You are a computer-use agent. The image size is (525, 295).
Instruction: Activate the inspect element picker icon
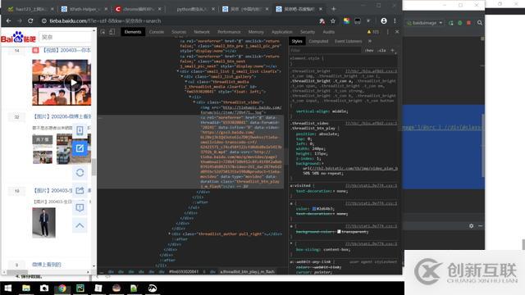[x=103, y=32]
